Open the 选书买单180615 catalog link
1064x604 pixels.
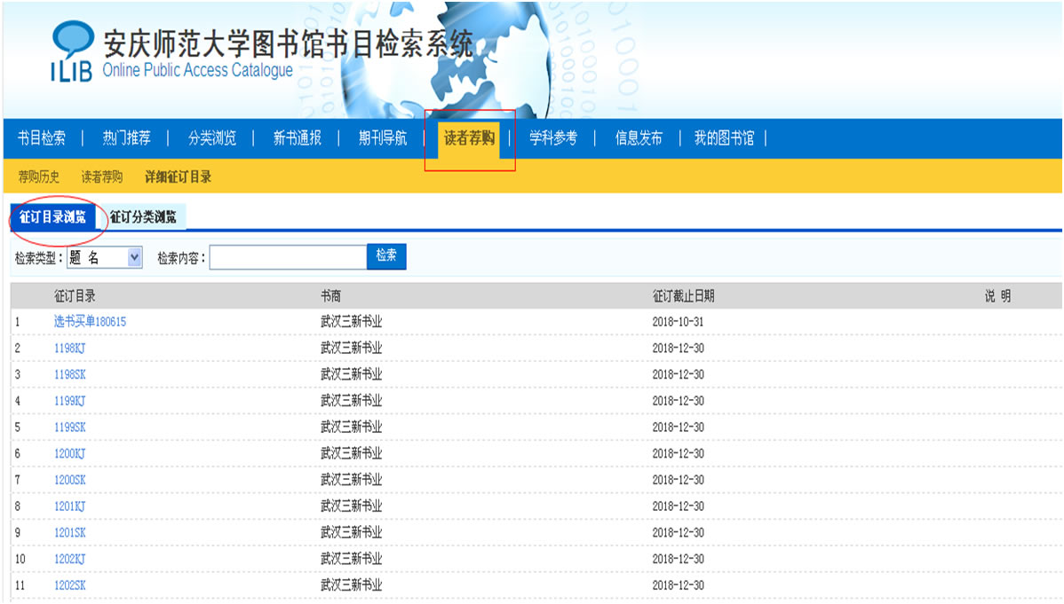point(90,322)
